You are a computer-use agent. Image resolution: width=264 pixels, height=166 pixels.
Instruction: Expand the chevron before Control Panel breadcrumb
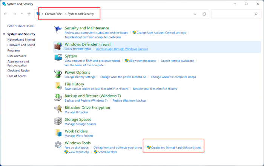click(43, 14)
